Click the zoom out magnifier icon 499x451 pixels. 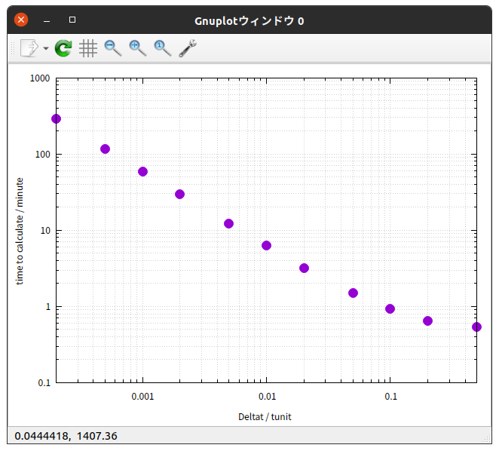(113, 48)
